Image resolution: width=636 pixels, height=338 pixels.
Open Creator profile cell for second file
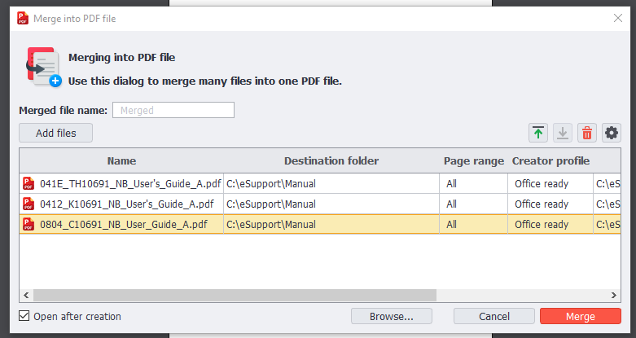pyautogui.click(x=550, y=204)
